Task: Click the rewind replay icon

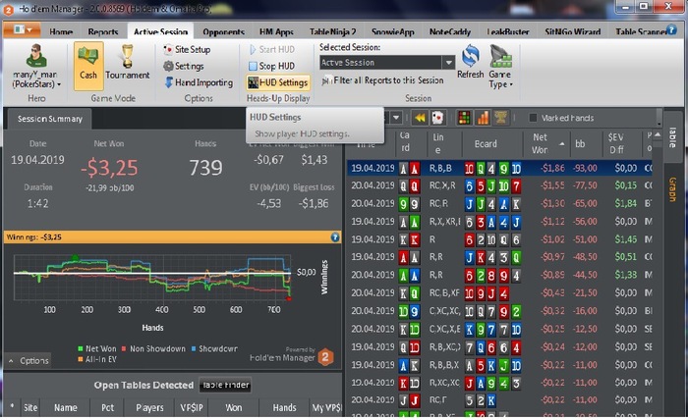Action: click(420, 118)
